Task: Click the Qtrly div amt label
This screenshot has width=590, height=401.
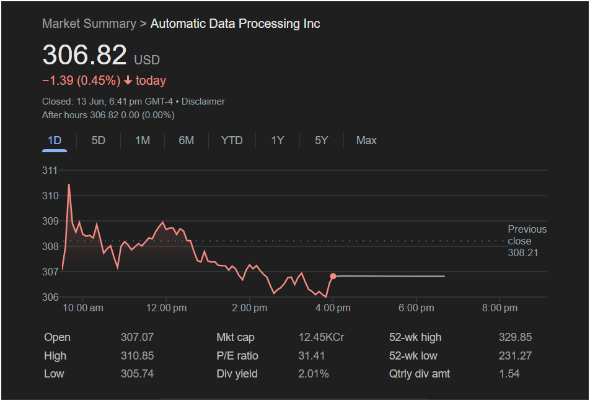Action: point(420,374)
